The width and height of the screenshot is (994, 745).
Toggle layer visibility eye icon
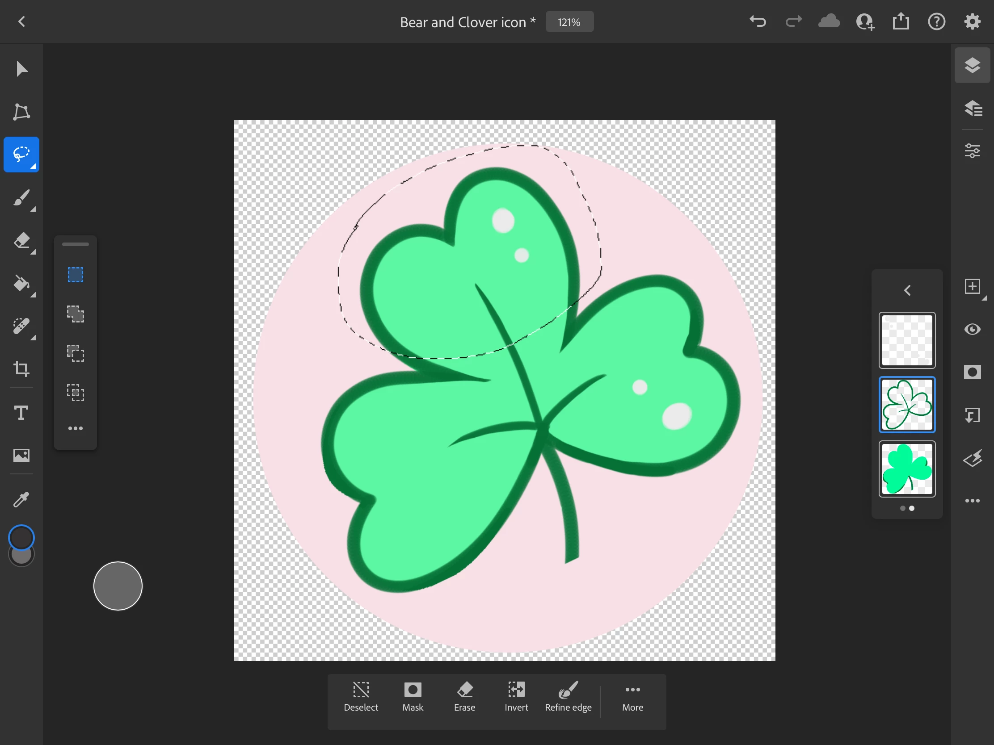pos(972,329)
